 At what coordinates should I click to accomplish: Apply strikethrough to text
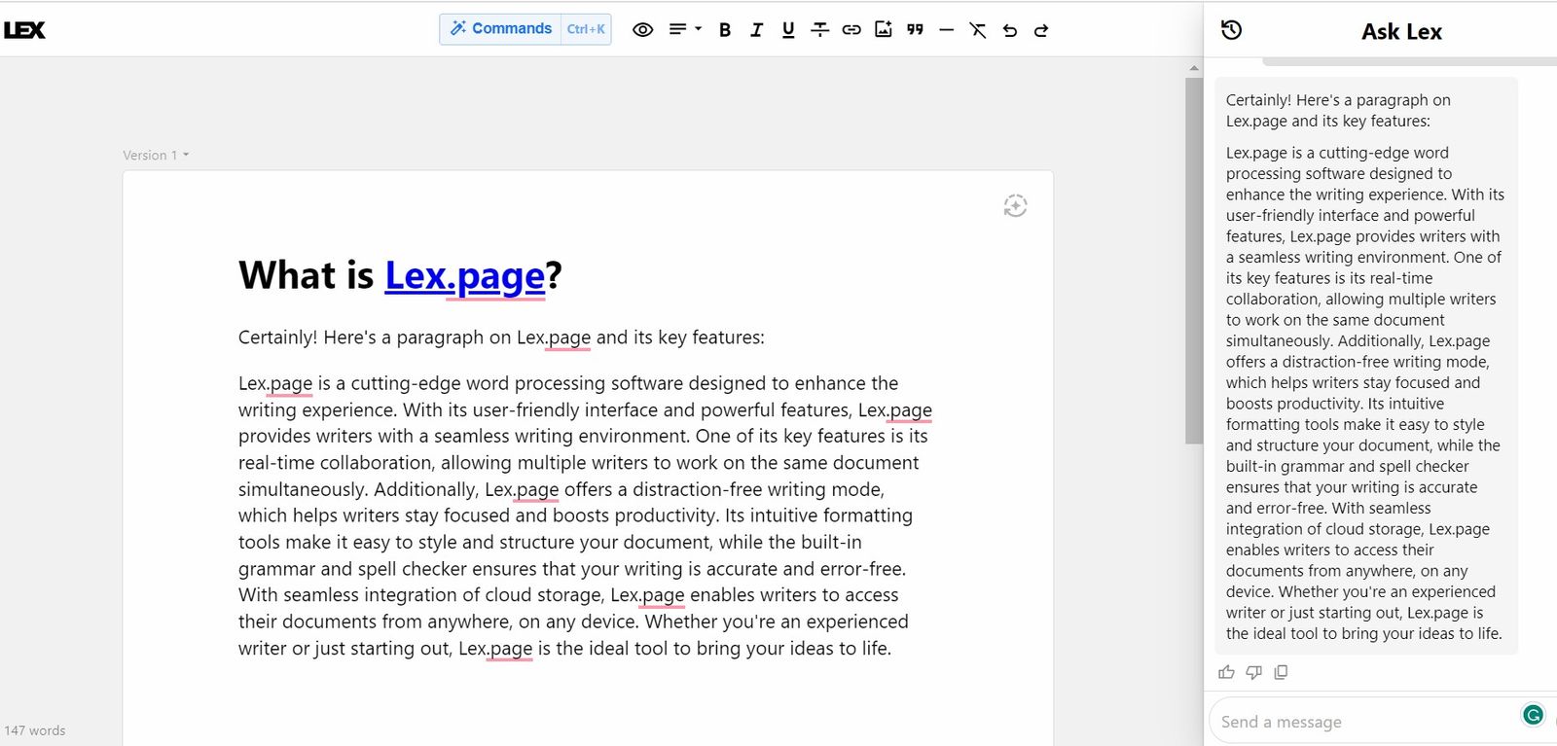(x=819, y=30)
